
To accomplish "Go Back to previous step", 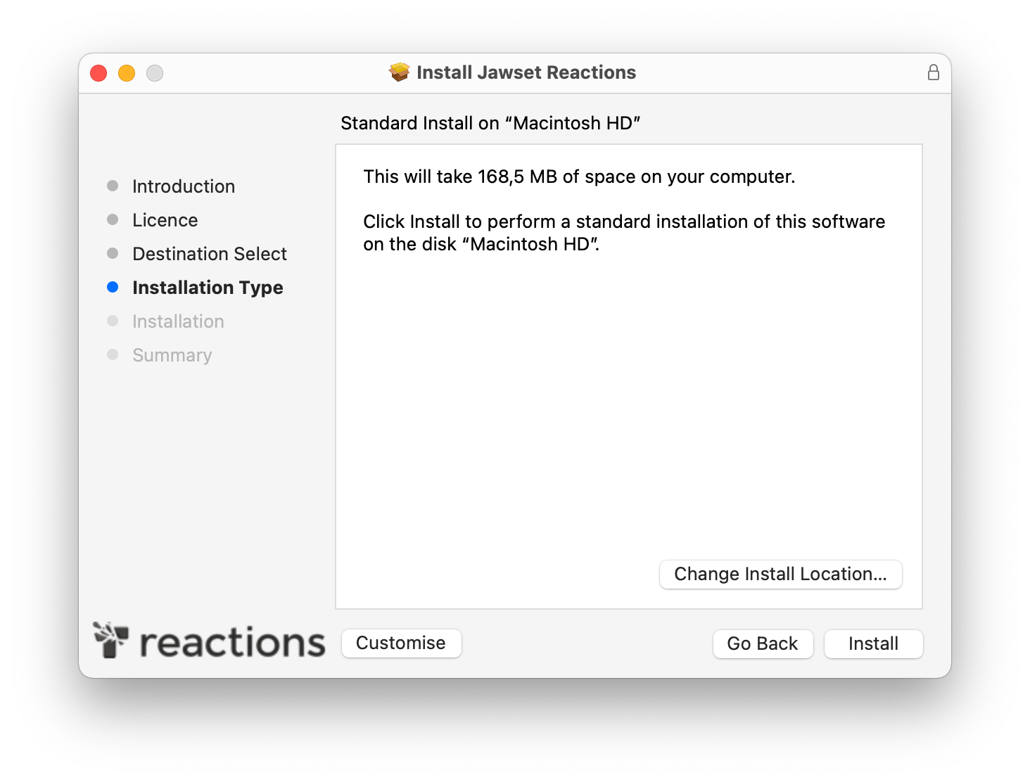I will tap(763, 643).
